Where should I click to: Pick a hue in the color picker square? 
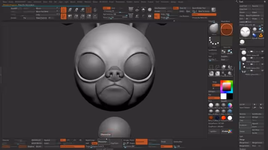pyautogui.click(x=227, y=87)
